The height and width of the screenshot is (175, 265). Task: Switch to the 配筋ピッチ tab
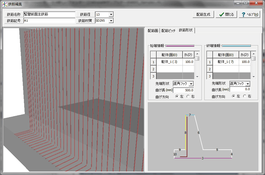(168, 31)
